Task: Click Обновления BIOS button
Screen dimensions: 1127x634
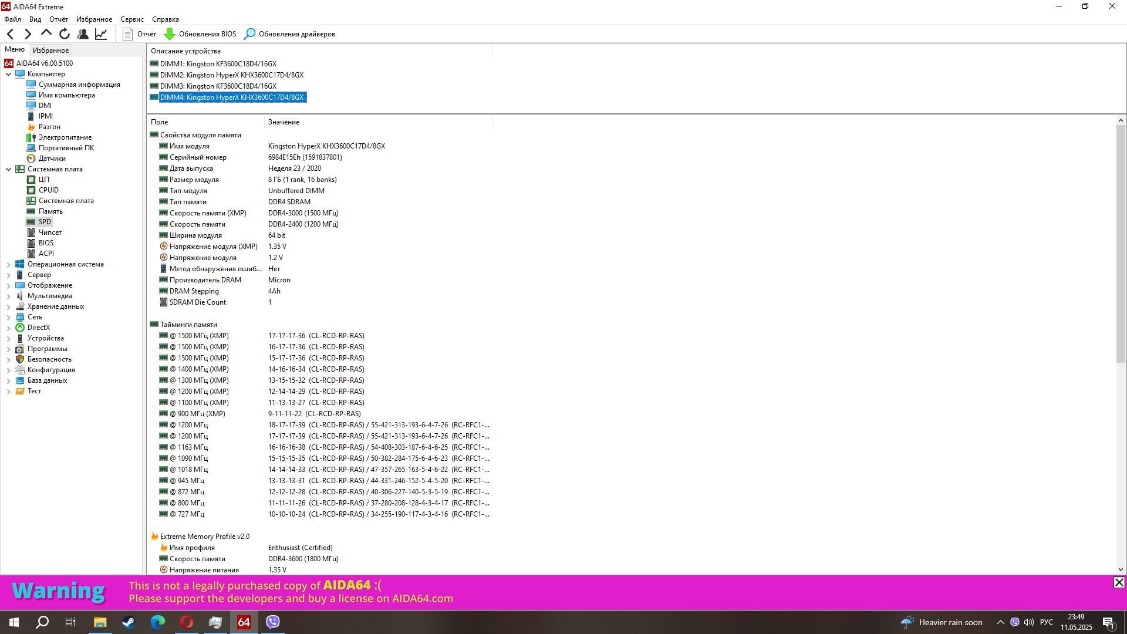Action: (200, 34)
